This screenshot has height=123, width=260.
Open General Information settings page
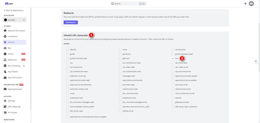14,31
